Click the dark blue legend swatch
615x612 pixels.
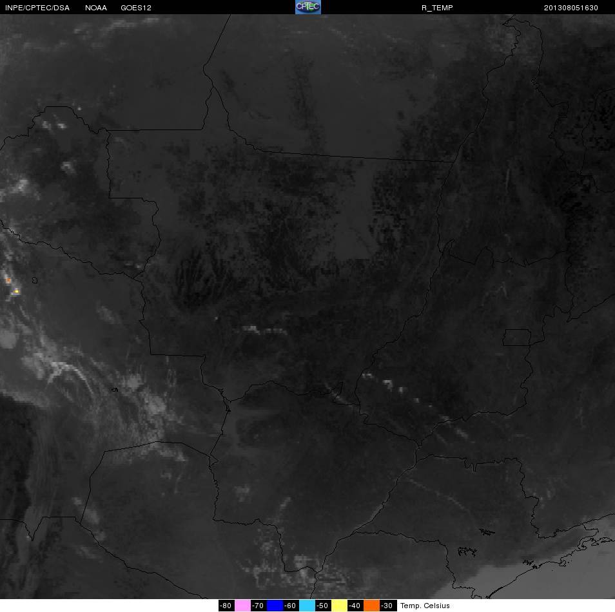pos(275,606)
